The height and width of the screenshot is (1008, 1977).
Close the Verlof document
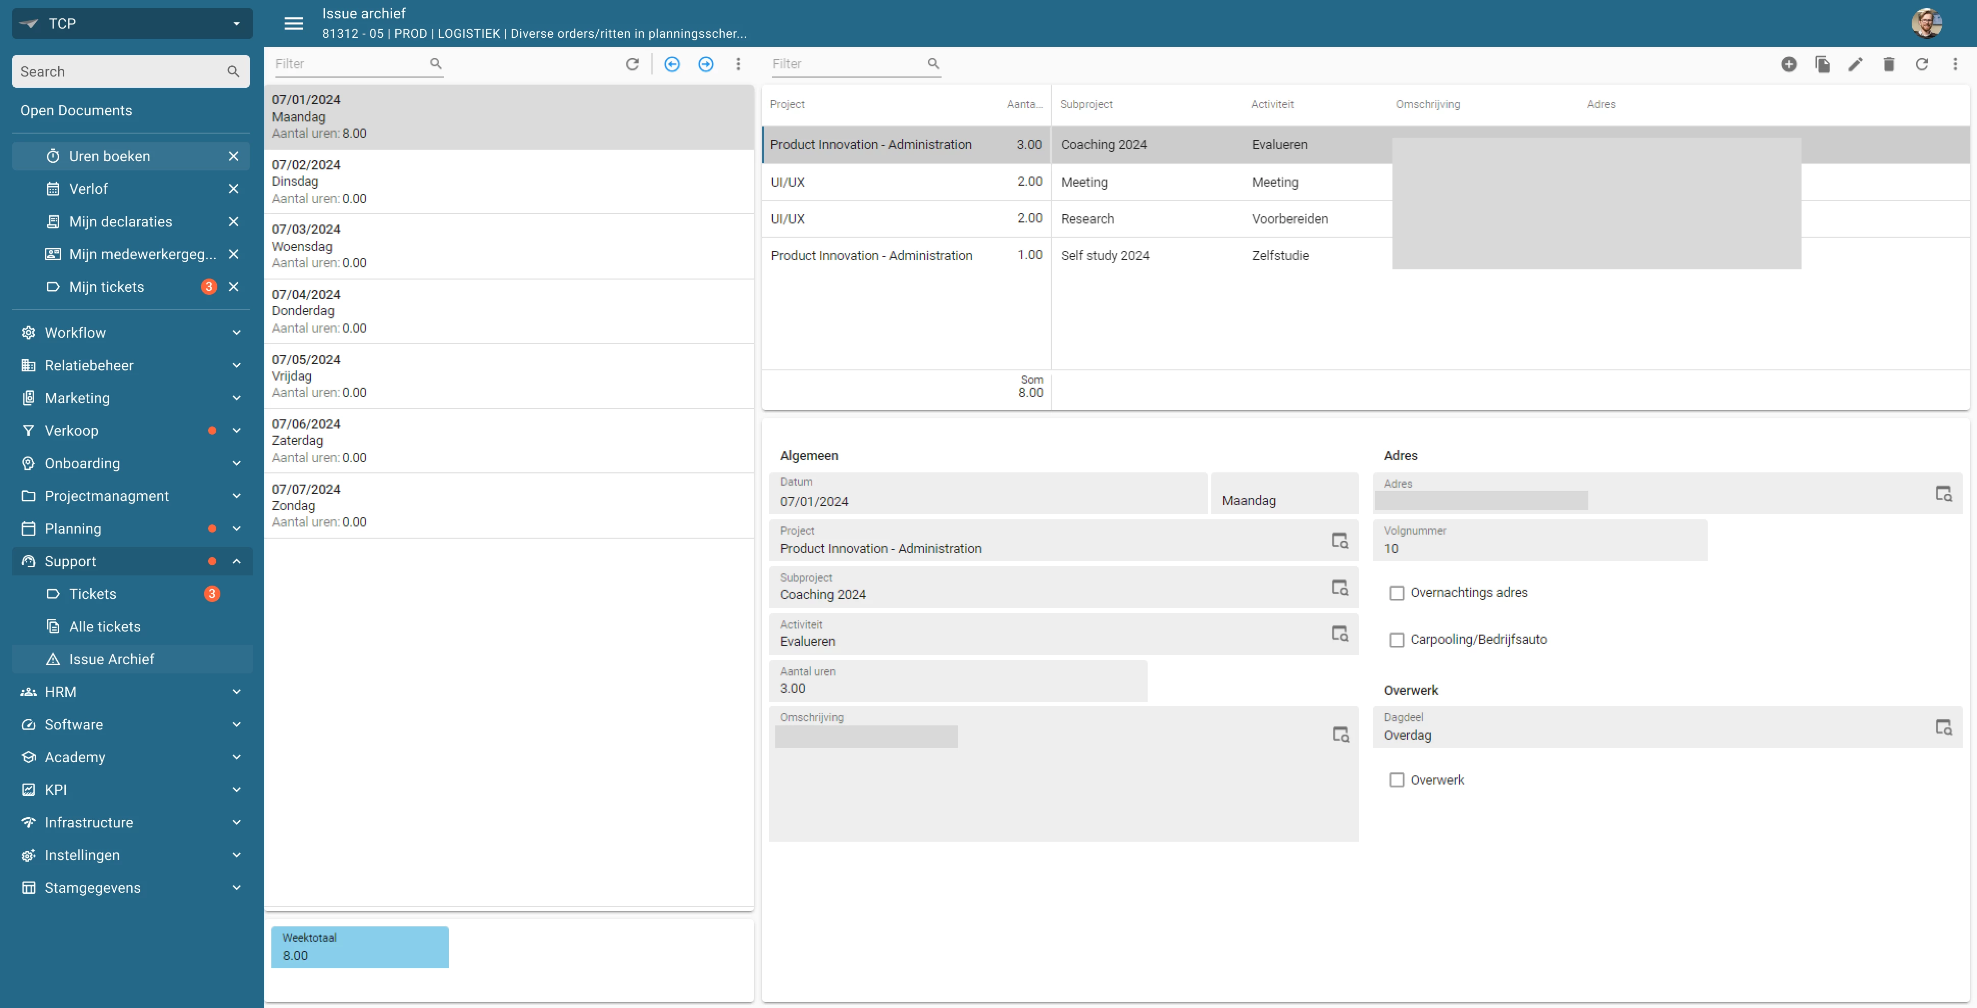point(234,189)
